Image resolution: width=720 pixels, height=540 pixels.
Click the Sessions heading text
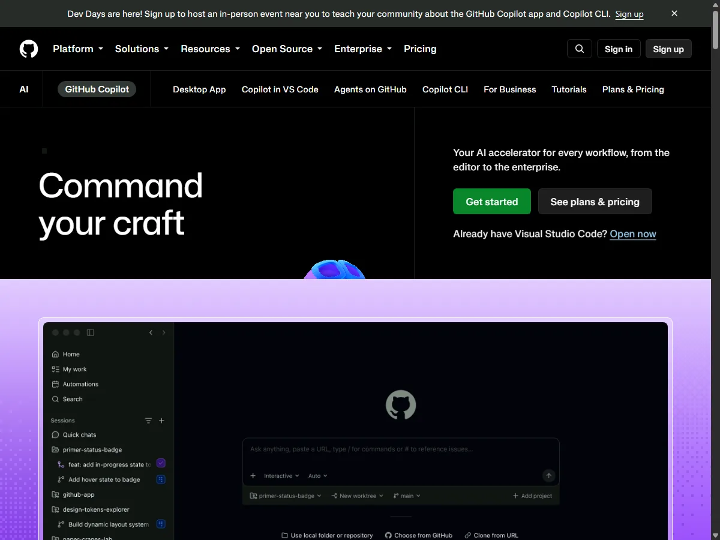coord(63,421)
